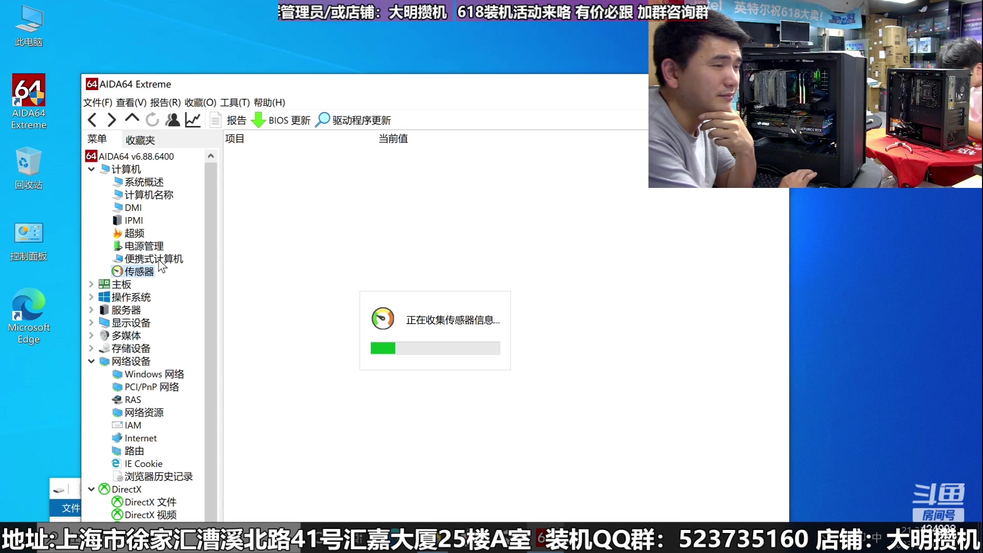The width and height of the screenshot is (983, 553).
Task: Select 计算机名称 in the tree
Action: pyautogui.click(x=143, y=195)
